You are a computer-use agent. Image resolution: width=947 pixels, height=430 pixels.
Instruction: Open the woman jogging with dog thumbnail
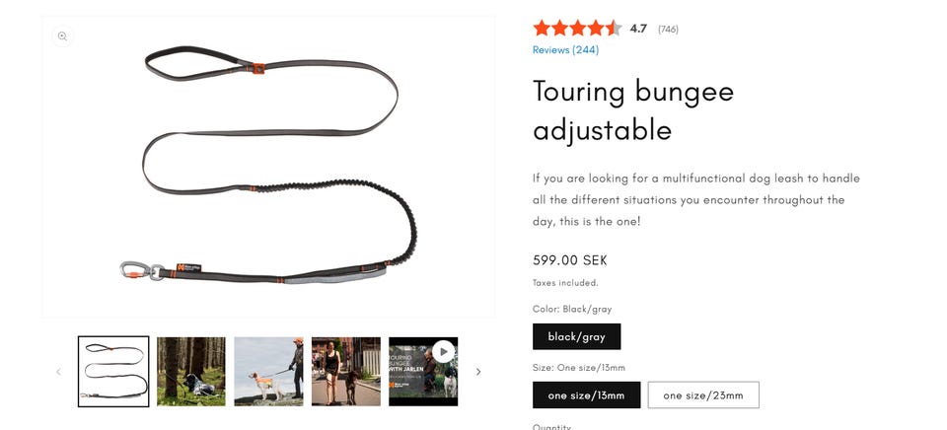click(346, 372)
